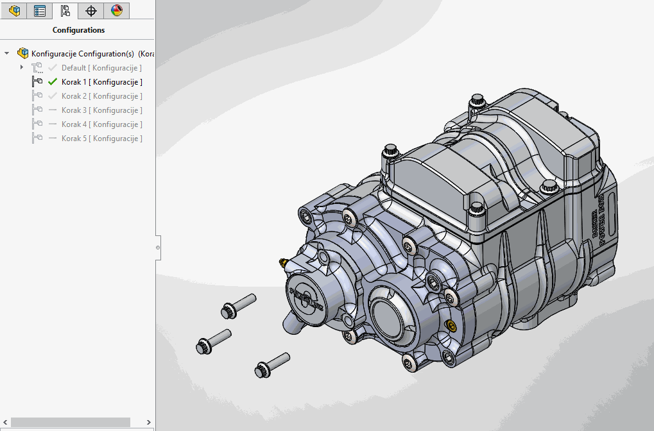Viewport: 654px width, 431px height.
Task: Click the Default configuration icon
Action: tap(37, 68)
